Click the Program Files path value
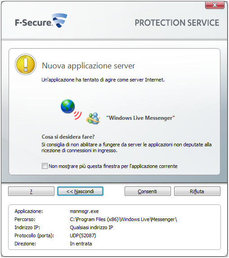 tap(123, 219)
